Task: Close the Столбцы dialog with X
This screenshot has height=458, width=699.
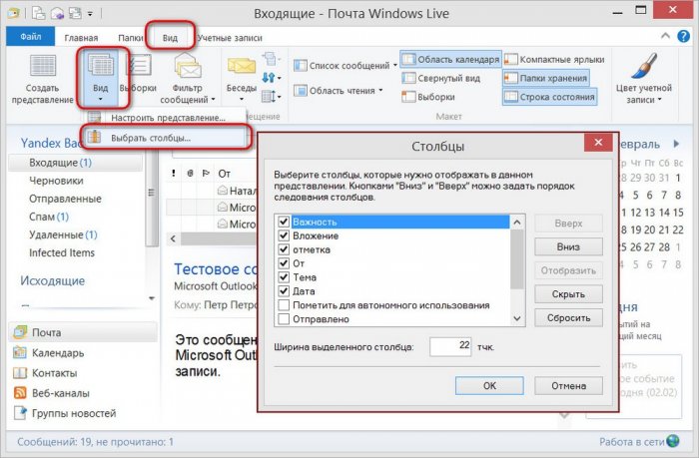Action: coord(598,143)
